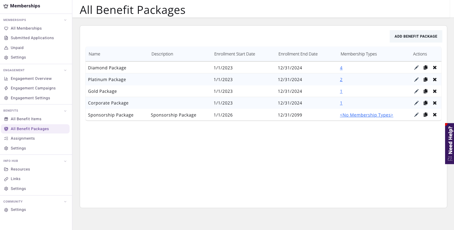Duplicate the Platinum Package row

click(425, 80)
